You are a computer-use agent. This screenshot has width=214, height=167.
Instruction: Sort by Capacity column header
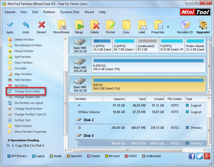click(x=114, y=99)
